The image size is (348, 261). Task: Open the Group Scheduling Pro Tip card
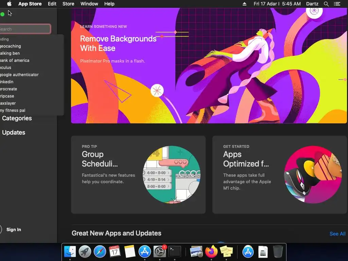[x=138, y=175]
